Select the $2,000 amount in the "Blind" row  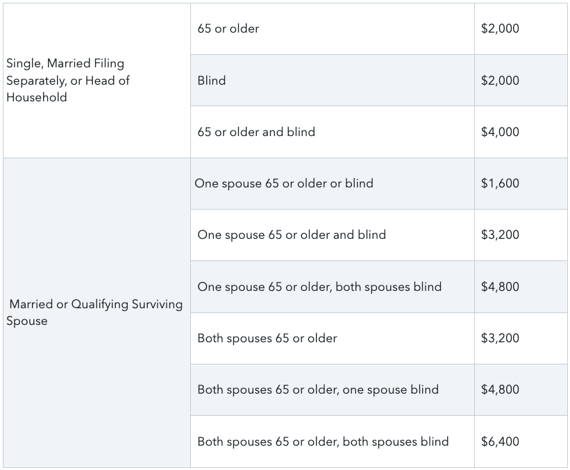click(500, 81)
